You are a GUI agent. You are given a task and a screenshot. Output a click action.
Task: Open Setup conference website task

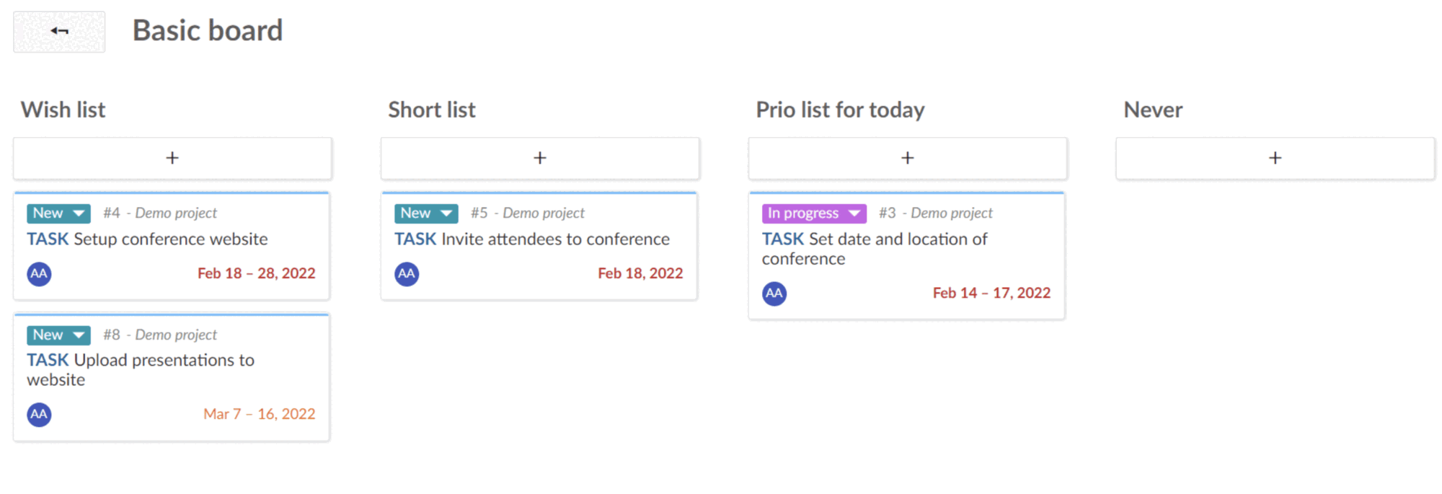point(170,239)
